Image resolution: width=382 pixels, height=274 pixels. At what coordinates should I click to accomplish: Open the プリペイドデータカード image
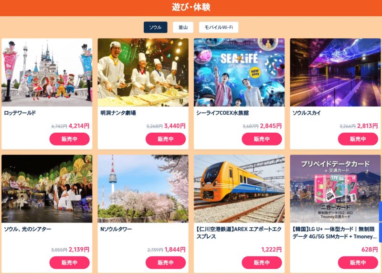[x=335, y=189]
